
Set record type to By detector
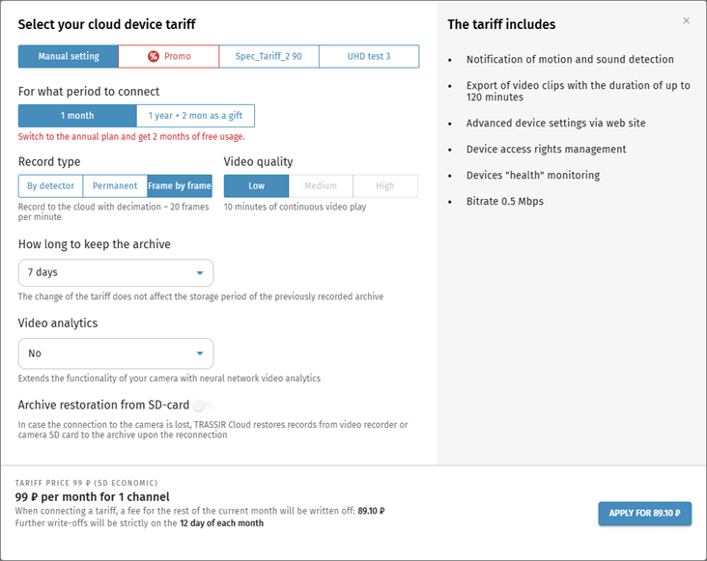tap(51, 186)
